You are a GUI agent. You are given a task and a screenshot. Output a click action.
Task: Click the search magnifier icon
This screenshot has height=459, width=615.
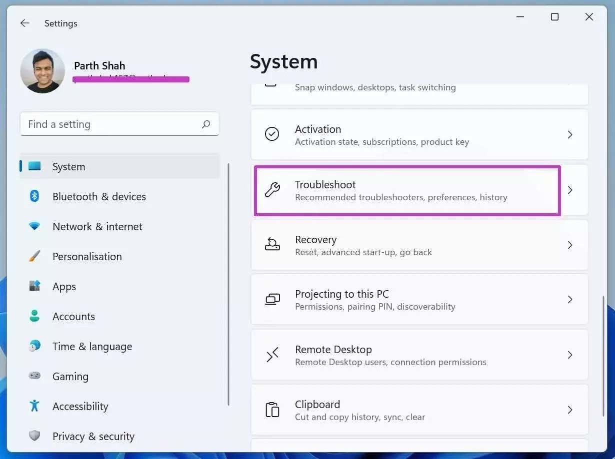click(x=206, y=124)
